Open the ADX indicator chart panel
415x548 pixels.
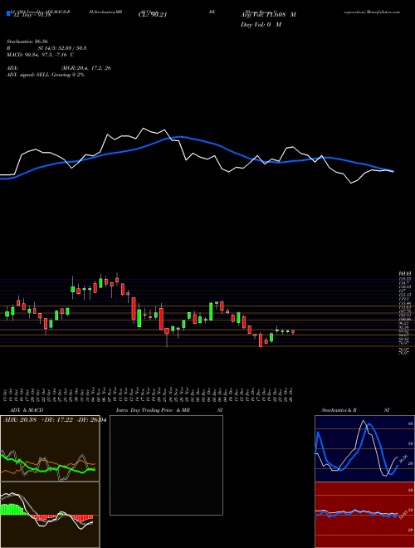click(50, 448)
